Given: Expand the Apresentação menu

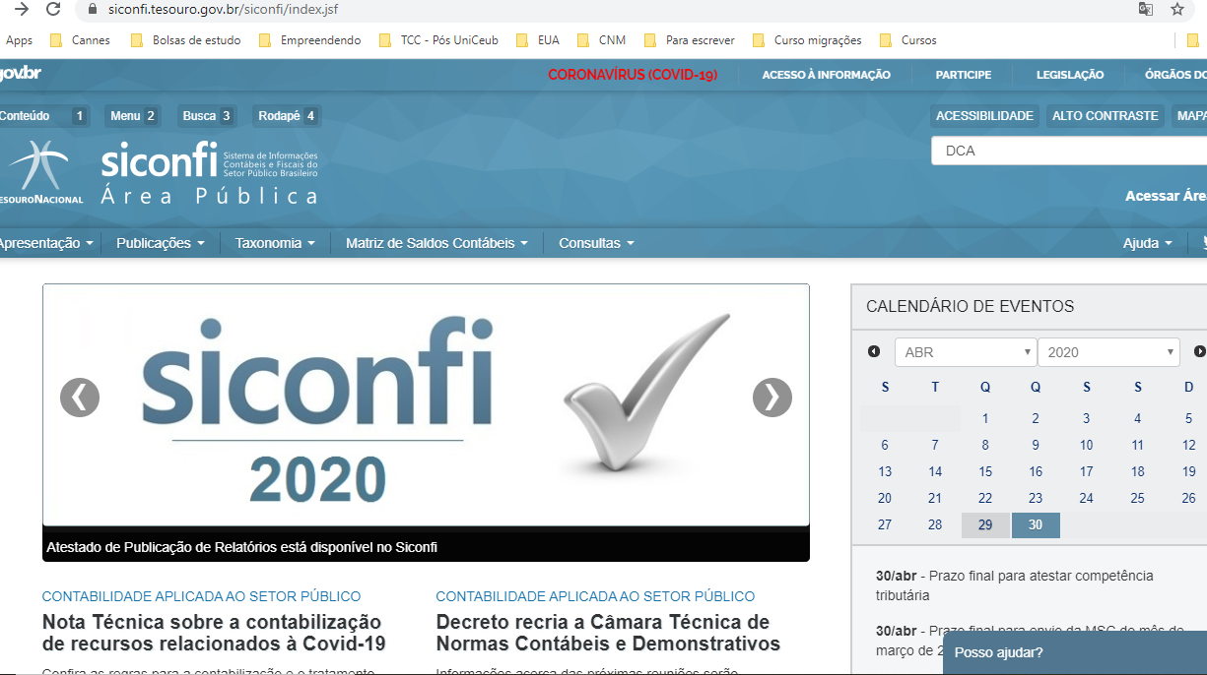Looking at the screenshot, I should coord(47,243).
